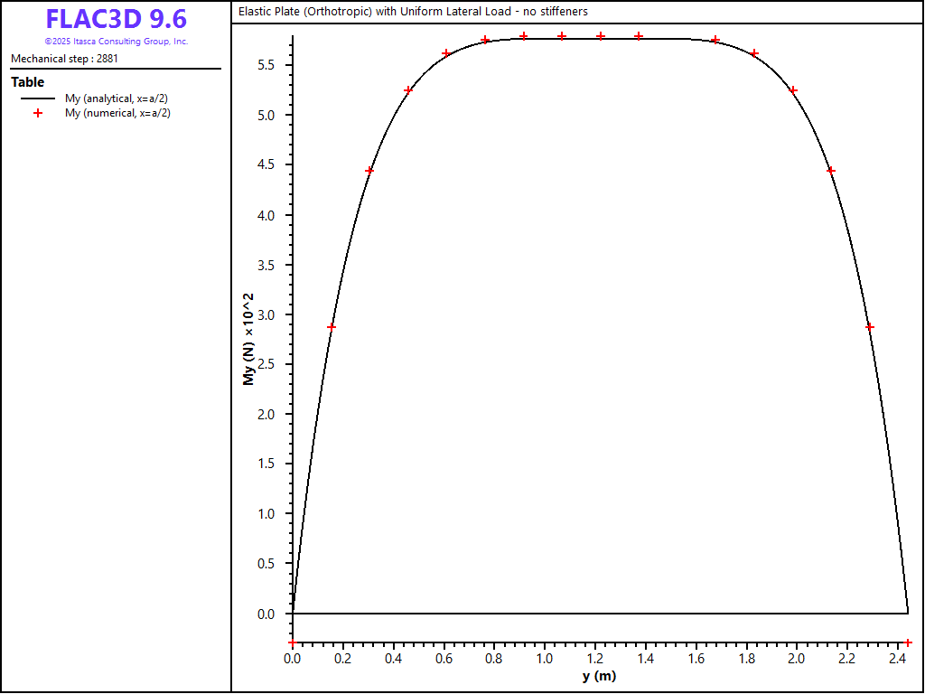Click the rightmost red marker near My 2.9

(x=870, y=327)
